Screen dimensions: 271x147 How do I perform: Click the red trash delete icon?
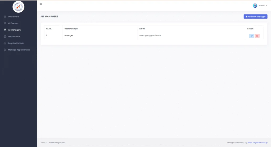pyautogui.click(x=257, y=36)
